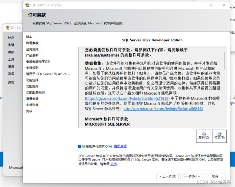
Task: Select 许可条款 step in the sidebar
Action: pyautogui.click(x=32, y=43)
